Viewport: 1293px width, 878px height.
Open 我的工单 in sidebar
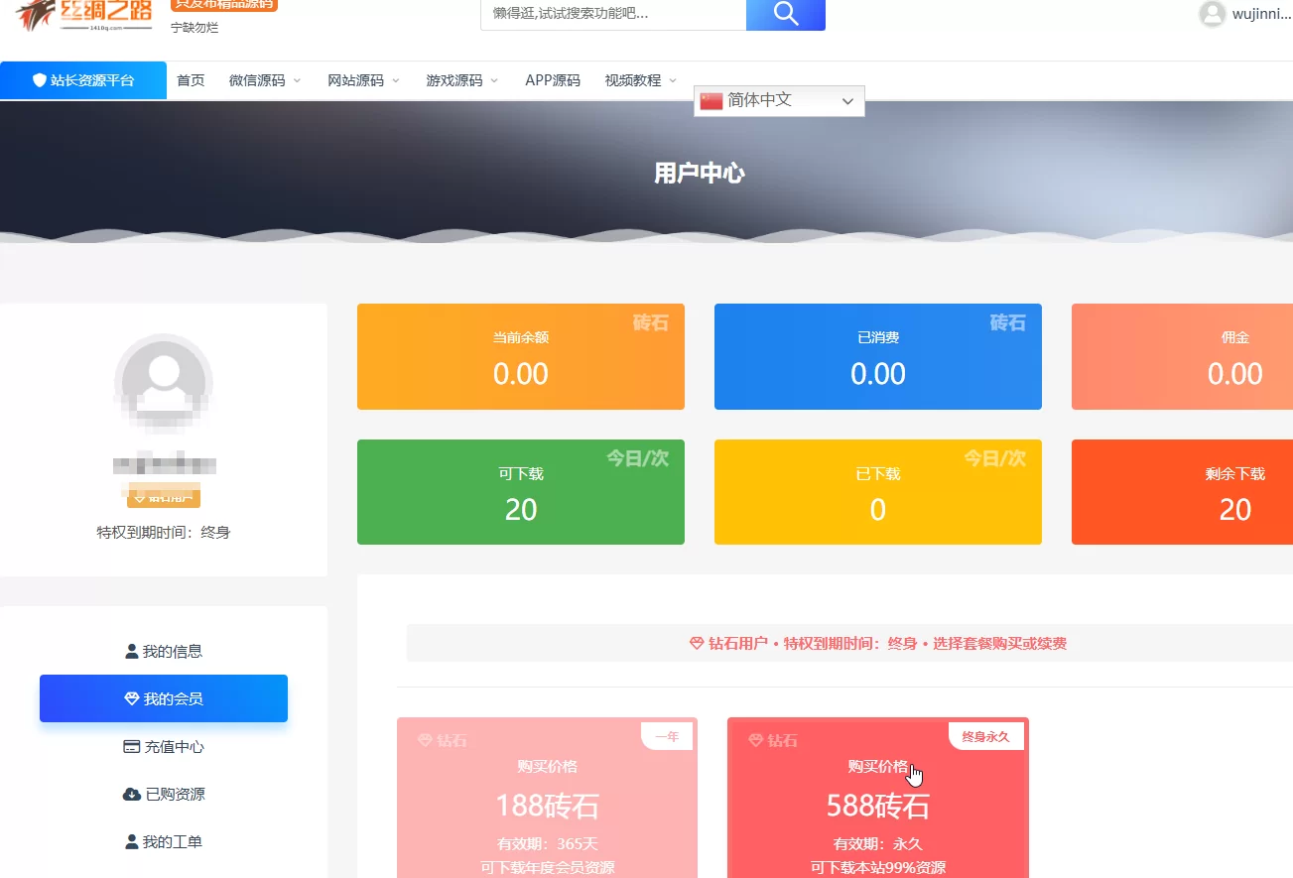(x=164, y=842)
